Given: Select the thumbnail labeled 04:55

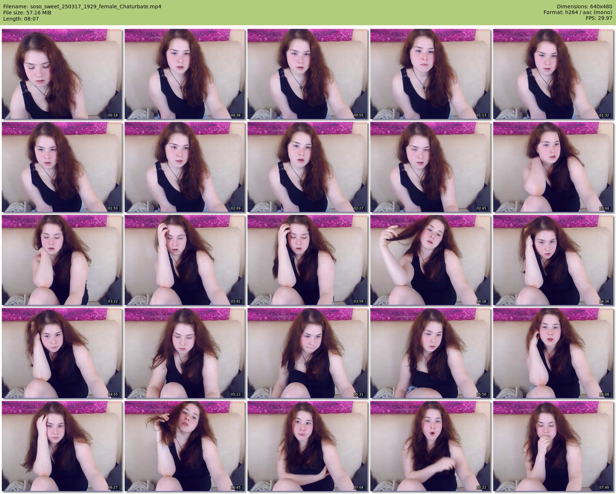Looking at the screenshot, I should (x=62, y=353).
